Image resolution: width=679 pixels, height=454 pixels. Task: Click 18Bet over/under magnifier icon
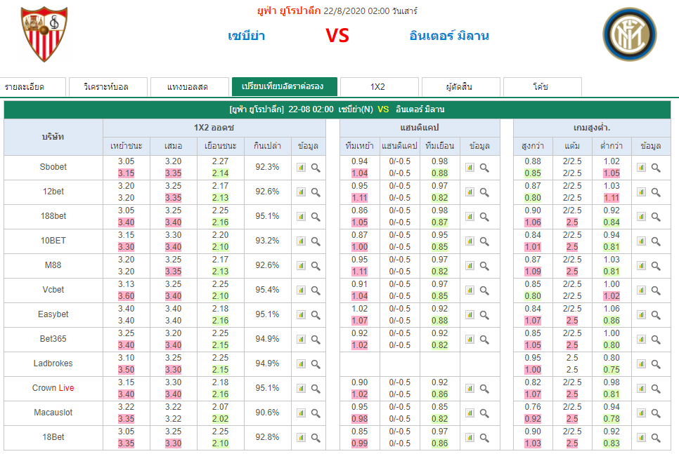[656, 439]
